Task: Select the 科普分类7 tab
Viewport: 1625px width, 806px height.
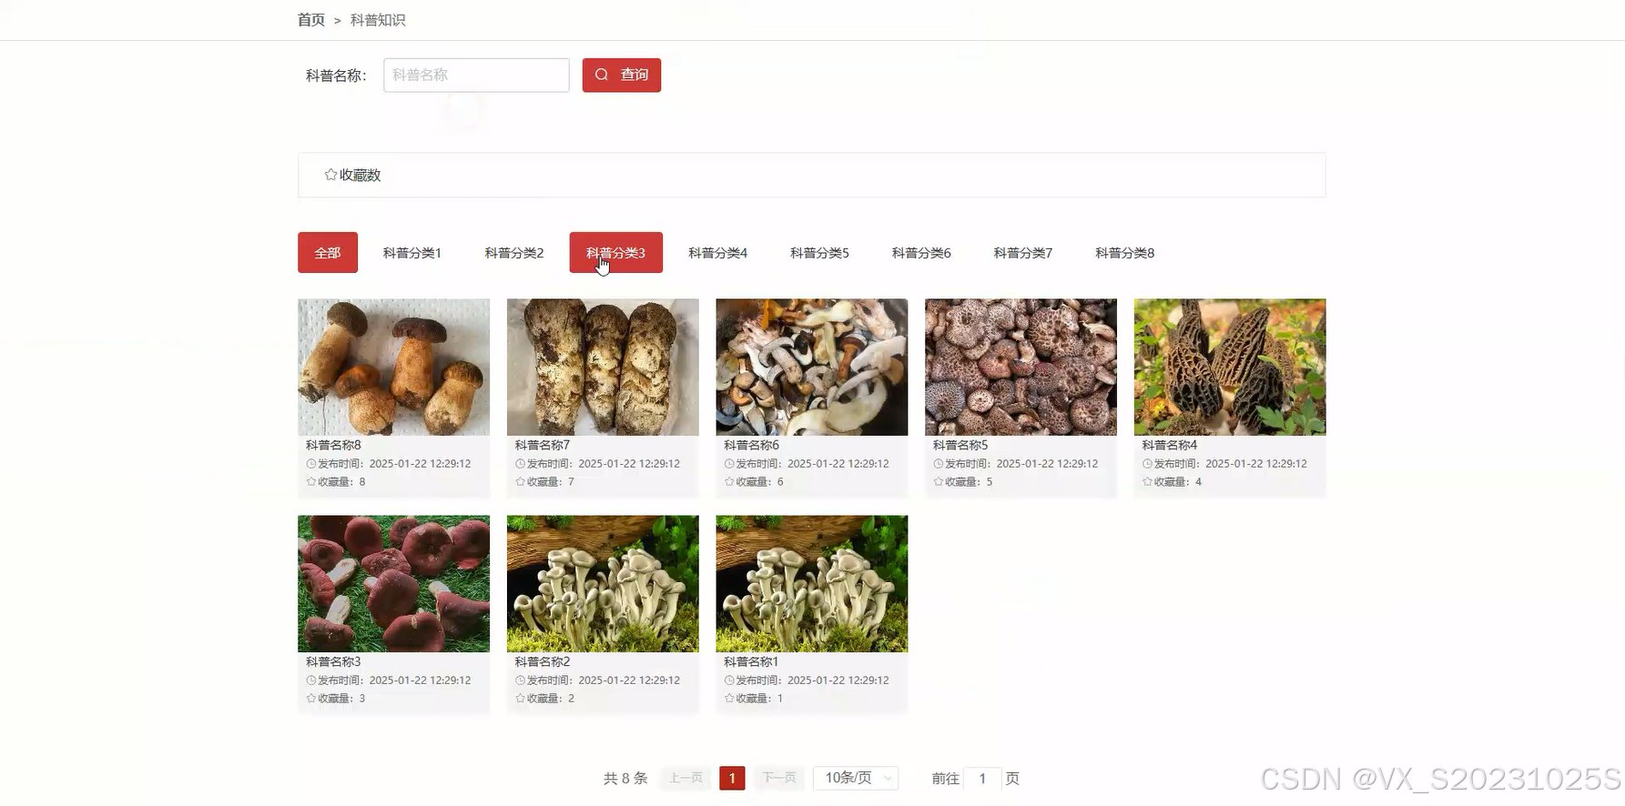Action: coord(1023,253)
